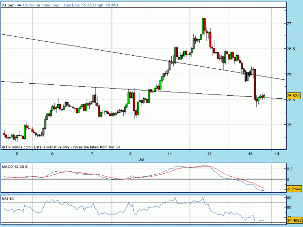Click the 'MACD 12 26 9' indicator label

coord(15,166)
